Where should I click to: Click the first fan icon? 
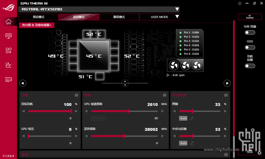174,66
